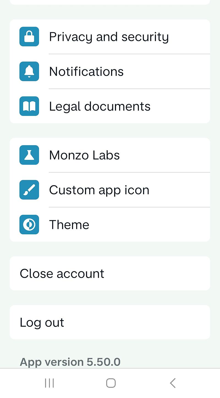Viewport: 220px width, 398px height.
Task: Select the Theme text label
Action: [69, 225]
